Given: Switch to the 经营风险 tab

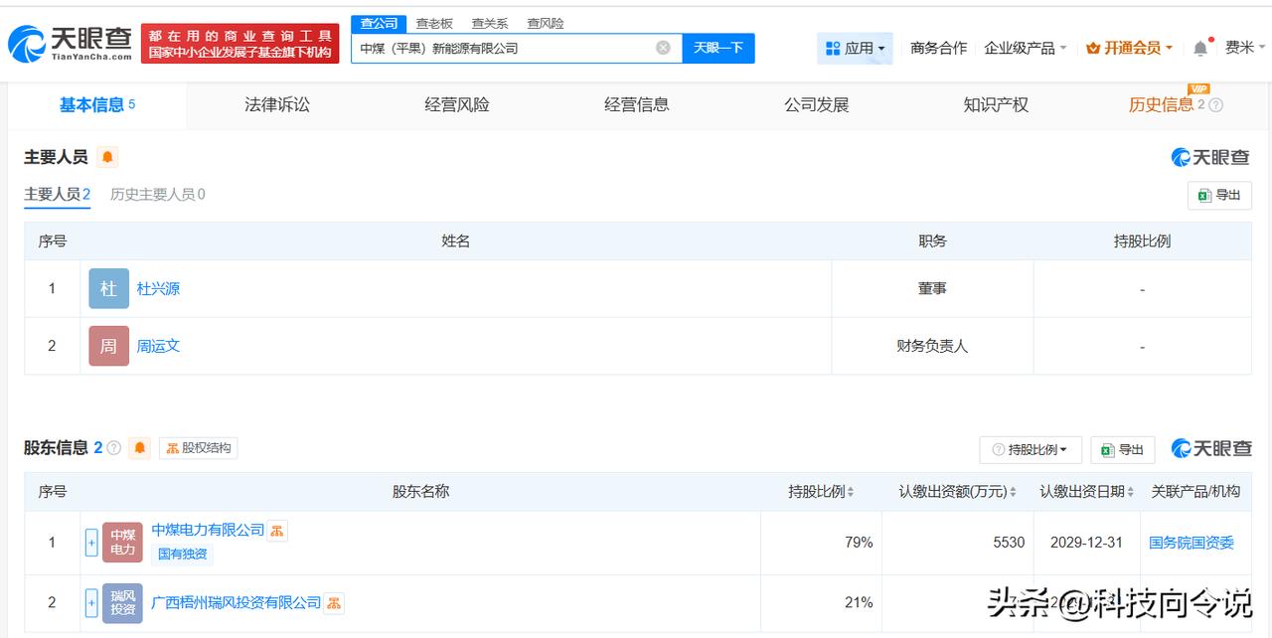Looking at the screenshot, I should click(457, 105).
